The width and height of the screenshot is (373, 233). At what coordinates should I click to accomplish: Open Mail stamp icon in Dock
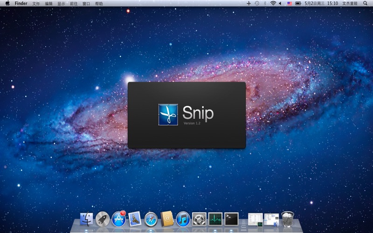coord(135,219)
